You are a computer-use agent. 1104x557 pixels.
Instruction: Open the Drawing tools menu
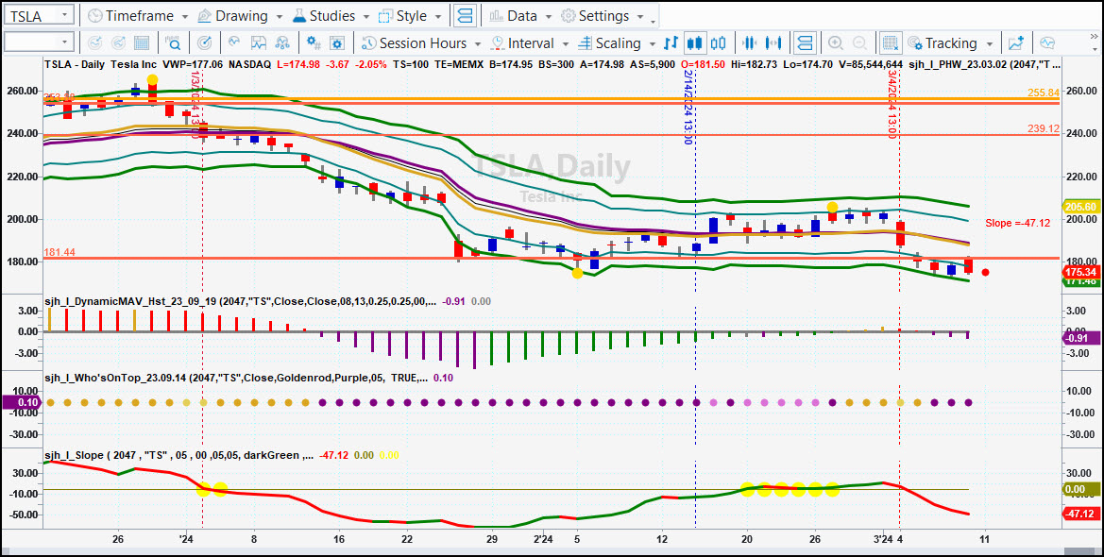tap(240, 15)
